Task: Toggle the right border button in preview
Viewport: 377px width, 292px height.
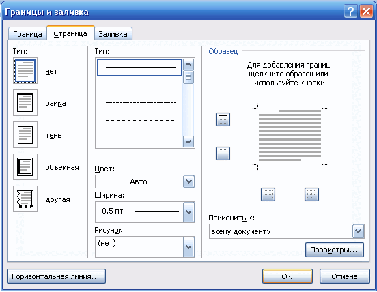Action: click(x=311, y=194)
